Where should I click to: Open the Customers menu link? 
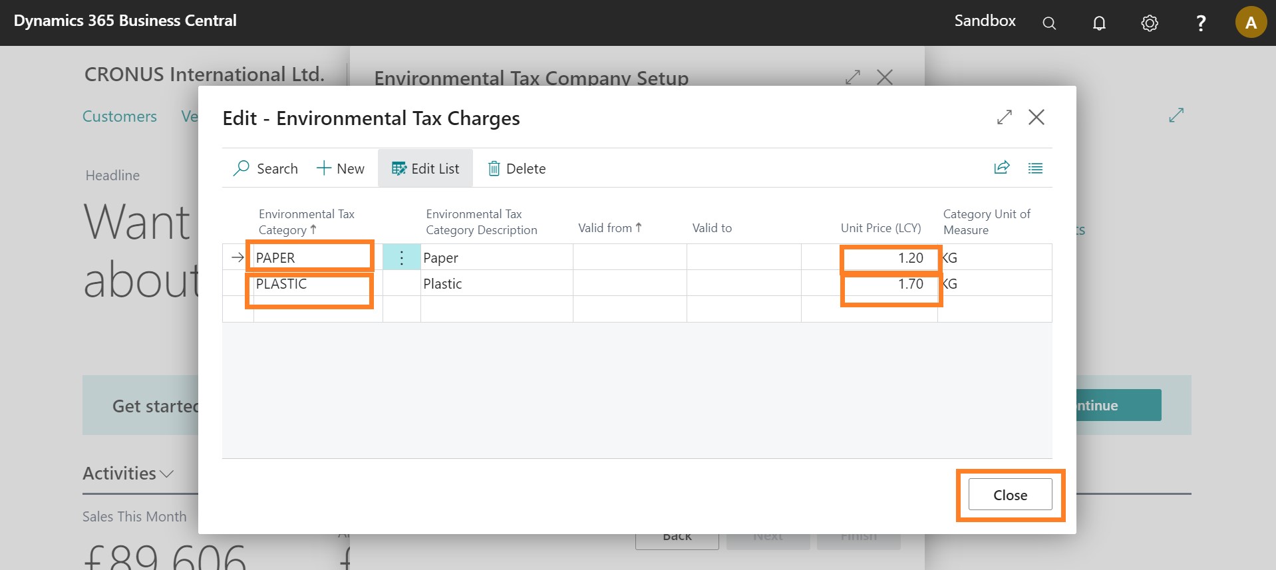tap(120, 116)
